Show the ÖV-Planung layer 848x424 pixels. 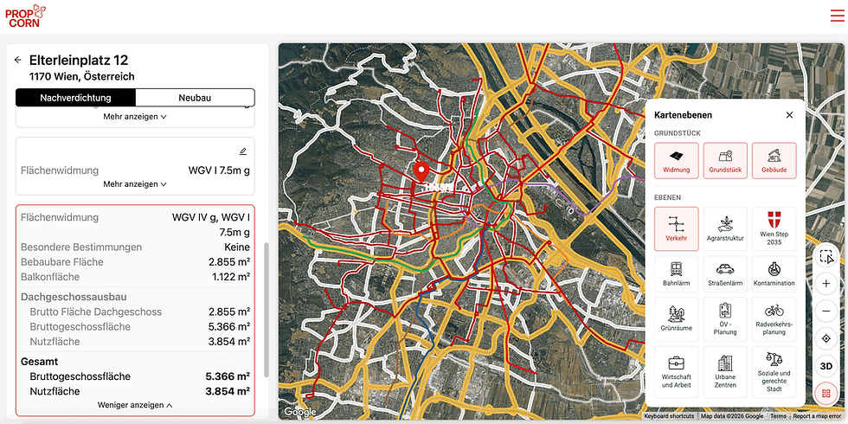pyautogui.click(x=725, y=319)
